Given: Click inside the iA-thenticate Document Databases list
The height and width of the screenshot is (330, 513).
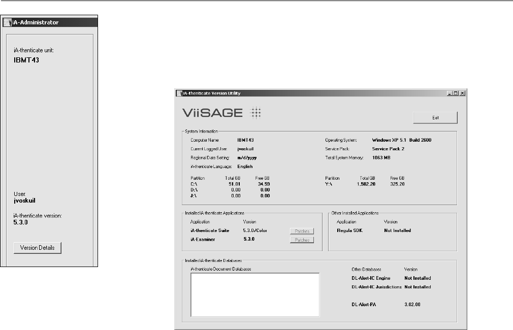Looking at the screenshot, I should [x=255, y=294].
